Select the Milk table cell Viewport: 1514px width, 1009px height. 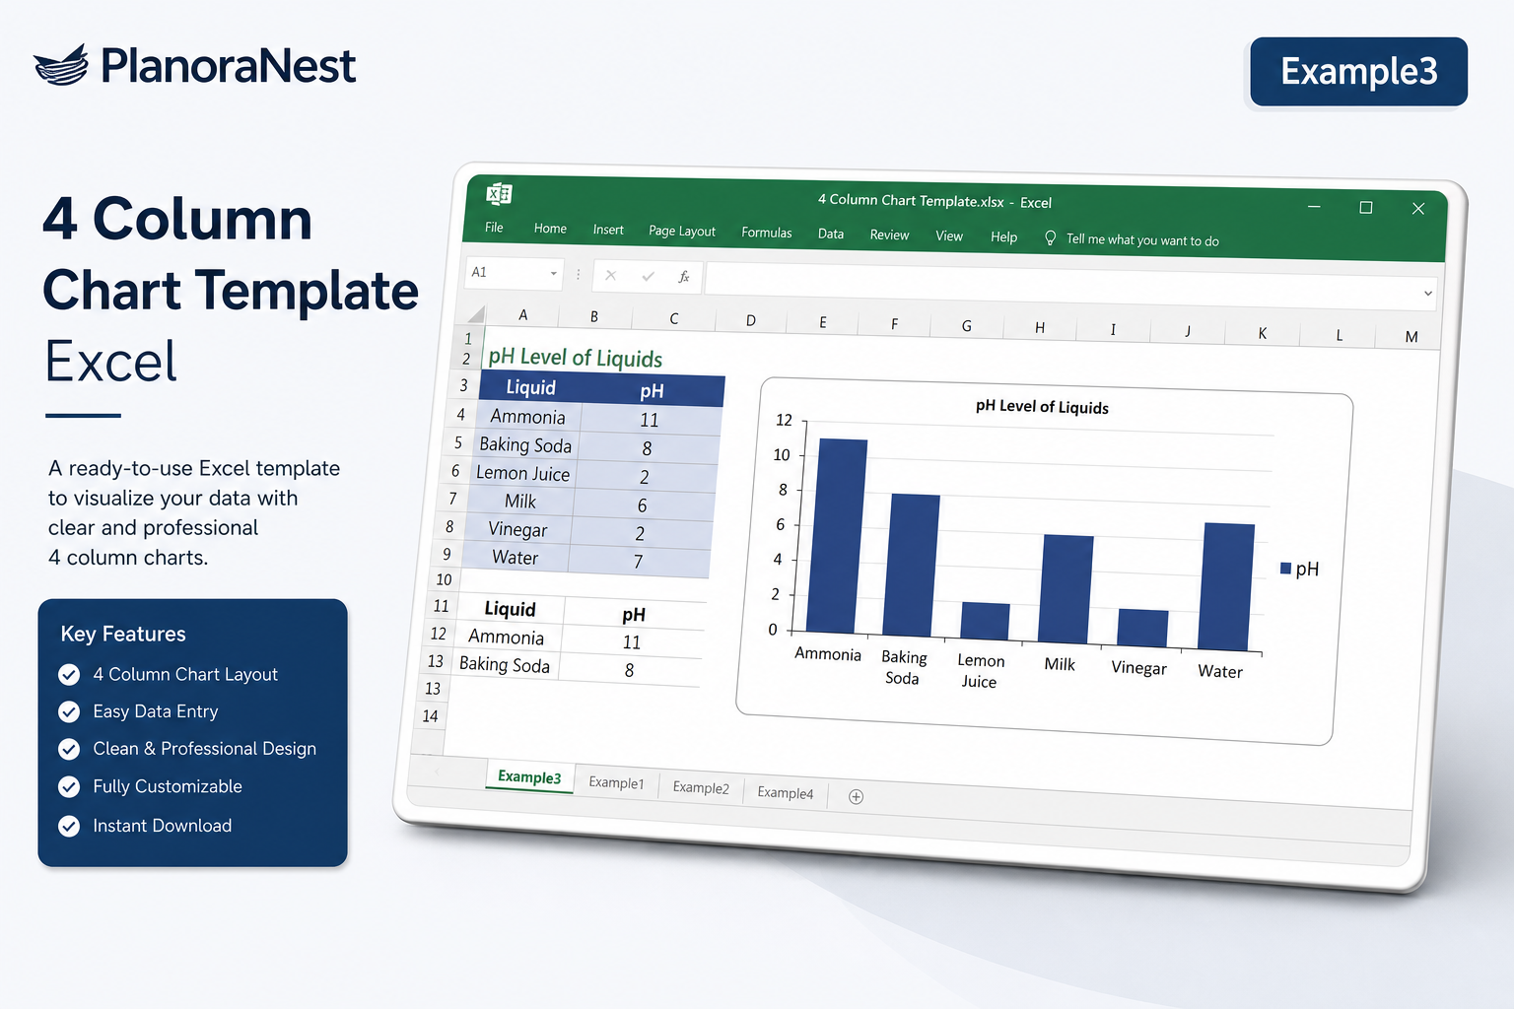click(x=519, y=502)
